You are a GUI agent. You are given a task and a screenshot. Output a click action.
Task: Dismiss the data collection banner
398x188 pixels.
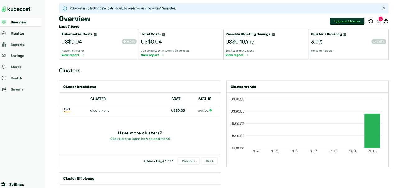coord(384,8)
